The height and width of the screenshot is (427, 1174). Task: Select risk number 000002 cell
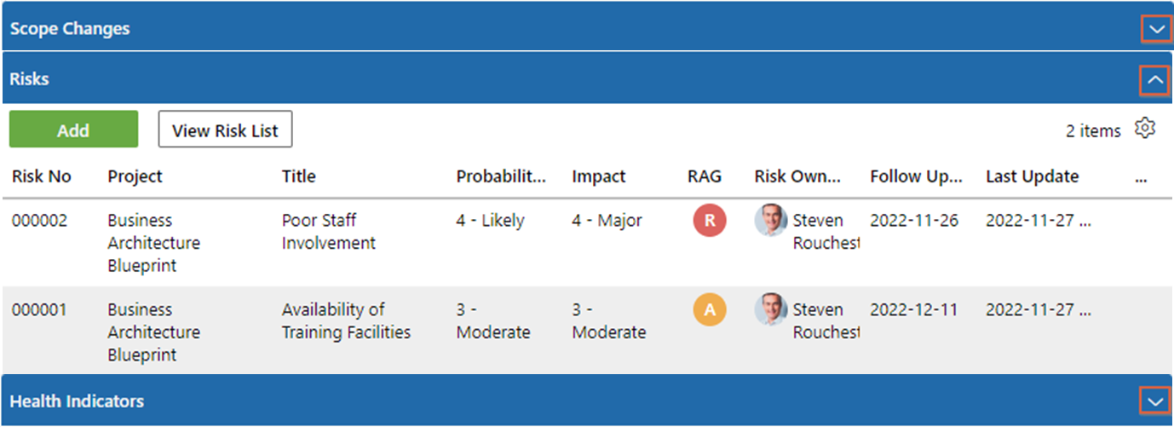(x=39, y=221)
